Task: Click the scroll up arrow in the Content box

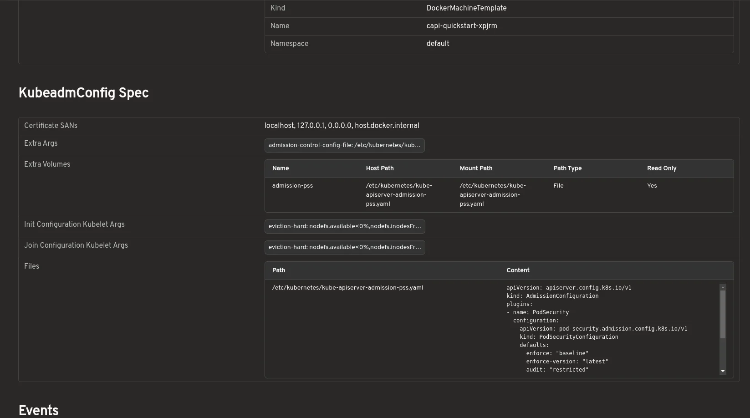Action: coord(723,287)
